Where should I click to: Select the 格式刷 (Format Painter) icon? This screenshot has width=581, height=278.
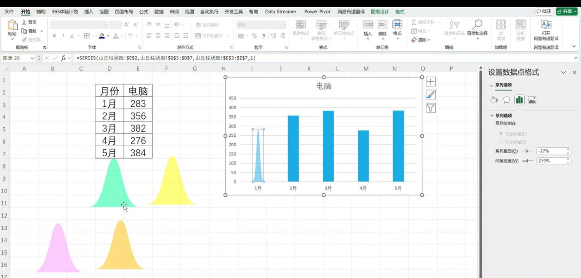click(x=25, y=40)
